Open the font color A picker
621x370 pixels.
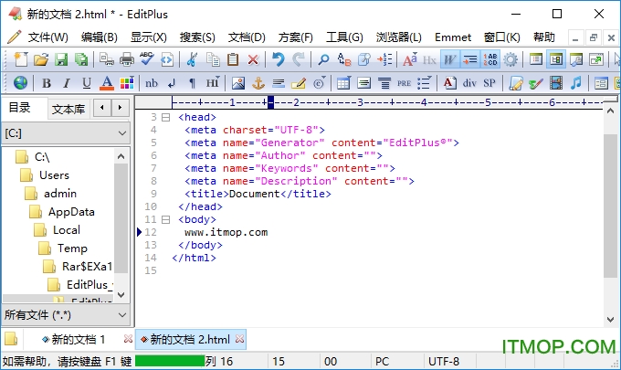coord(107,83)
